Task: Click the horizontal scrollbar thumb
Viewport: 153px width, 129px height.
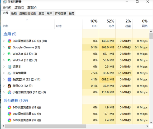Action: [x=46, y=126]
